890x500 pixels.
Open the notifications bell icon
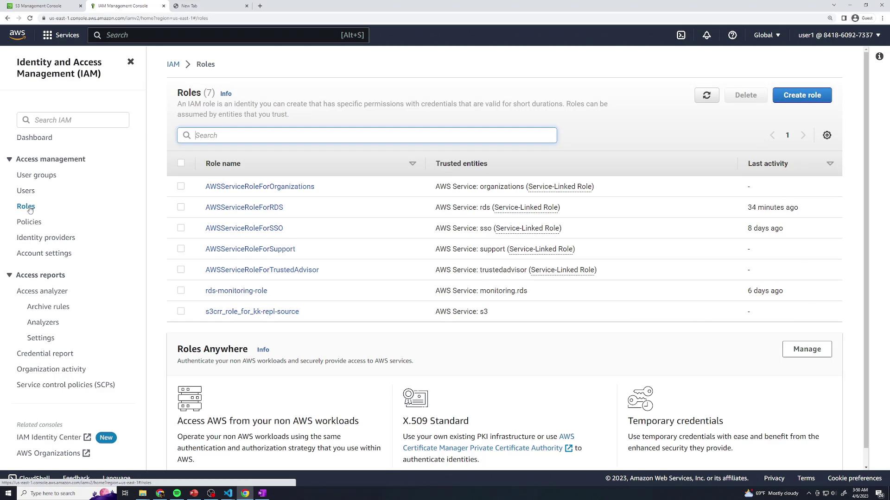pyautogui.click(x=706, y=35)
